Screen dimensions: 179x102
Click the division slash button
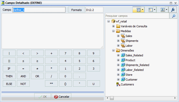(51, 76)
